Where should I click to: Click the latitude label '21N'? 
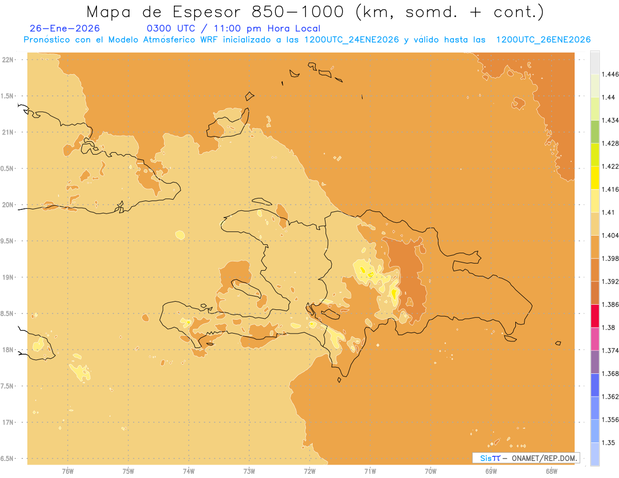pyautogui.click(x=9, y=132)
